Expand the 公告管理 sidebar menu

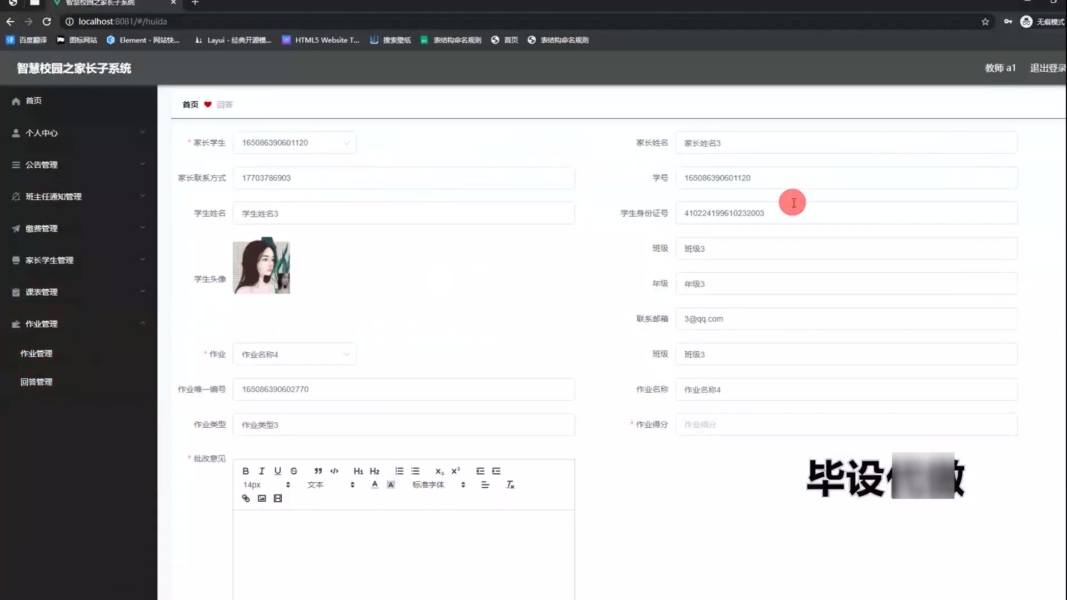(x=78, y=164)
